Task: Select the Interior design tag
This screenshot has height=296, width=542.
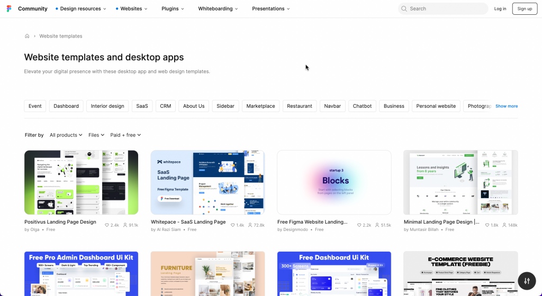Action: click(107, 106)
